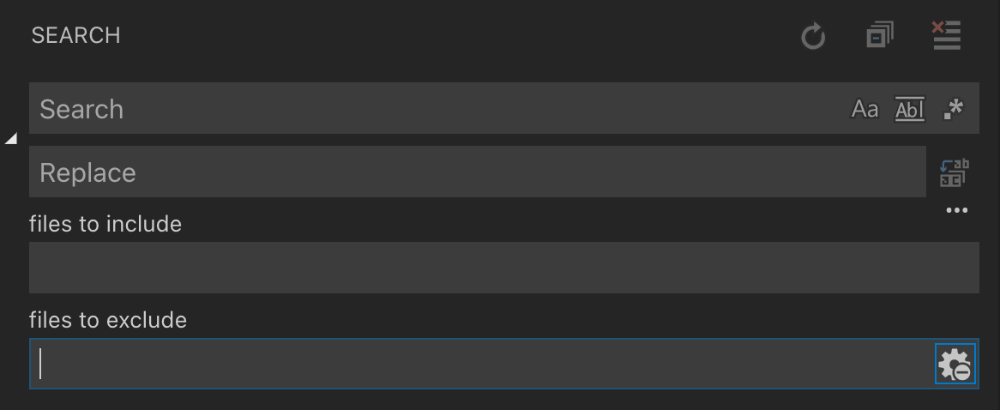The image size is (1000, 410).
Task: Click the "Search" placeholder text
Action: [x=81, y=110]
